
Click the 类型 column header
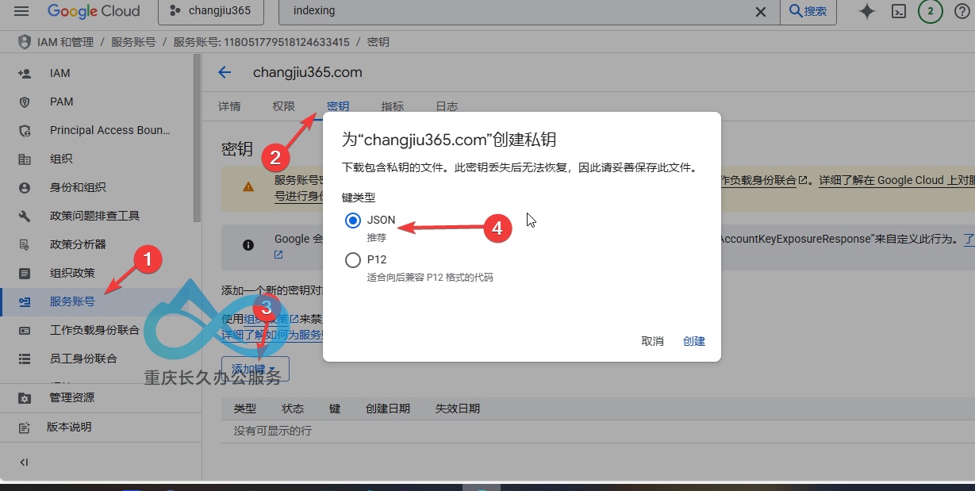pyautogui.click(x=245, y=409)
